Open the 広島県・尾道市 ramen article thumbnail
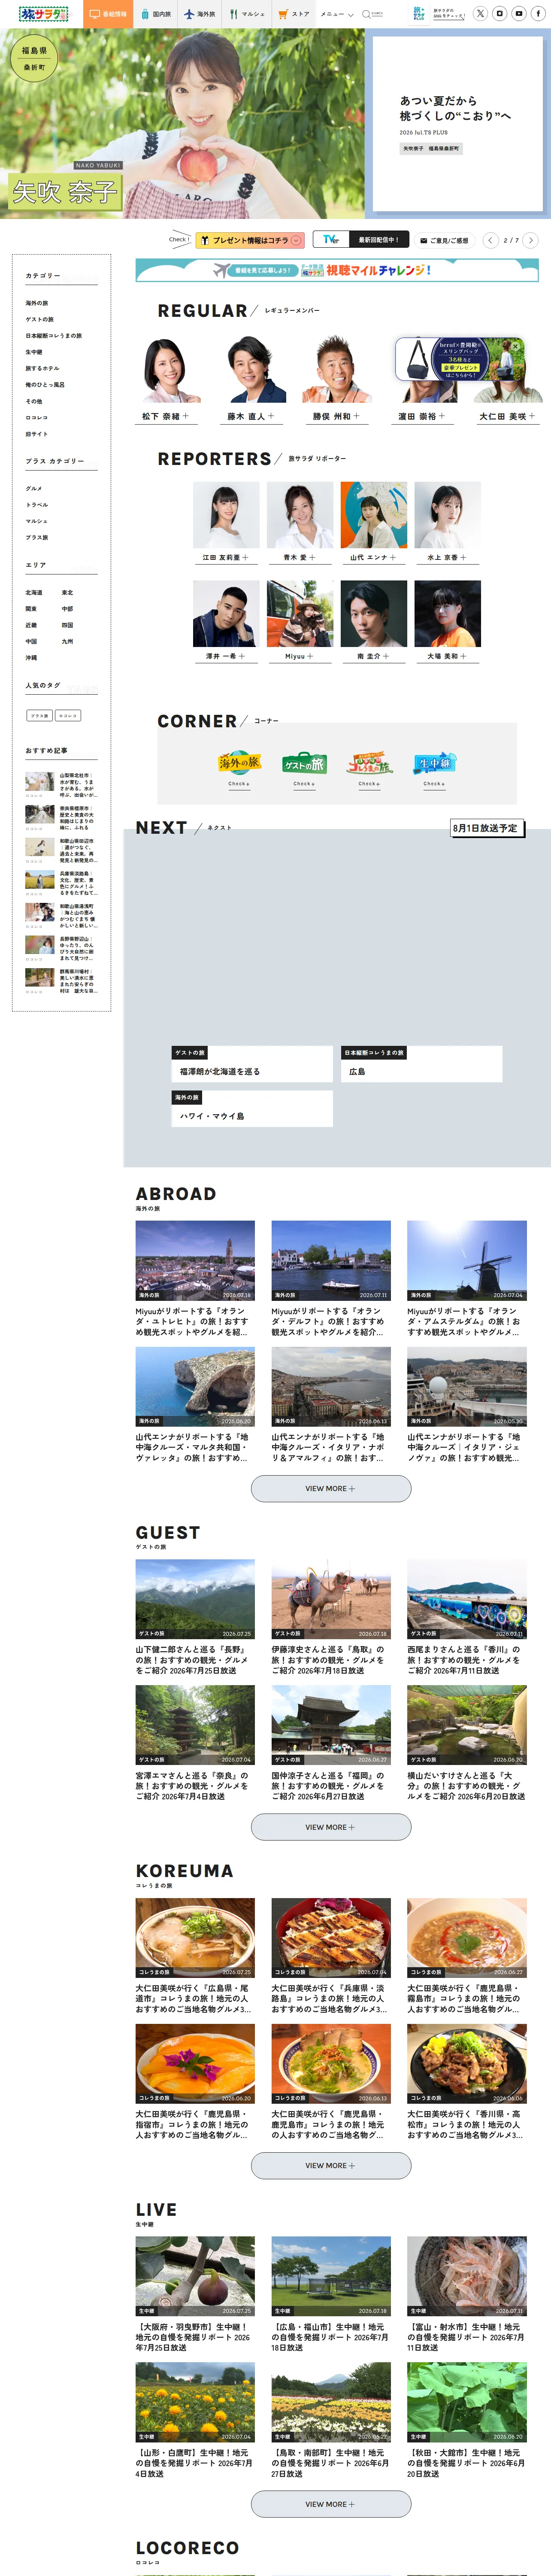 point(195,1937)
